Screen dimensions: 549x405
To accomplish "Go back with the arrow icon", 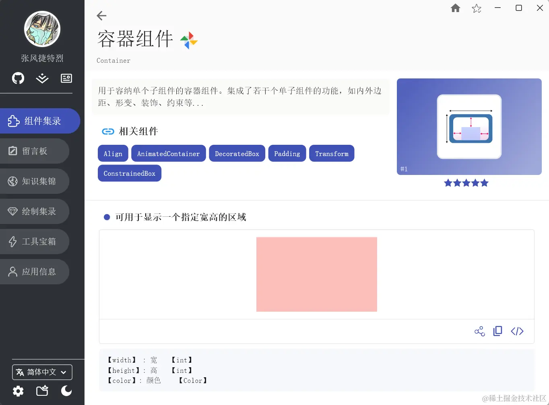I will point(101,16).
